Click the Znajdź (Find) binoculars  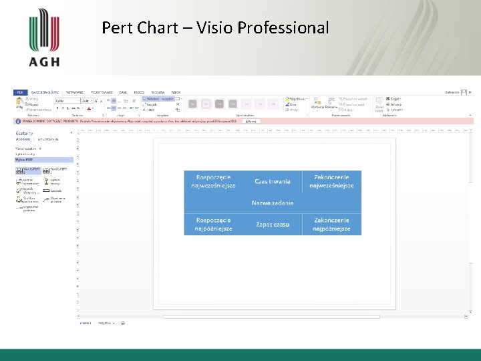(x=388, y=99)
